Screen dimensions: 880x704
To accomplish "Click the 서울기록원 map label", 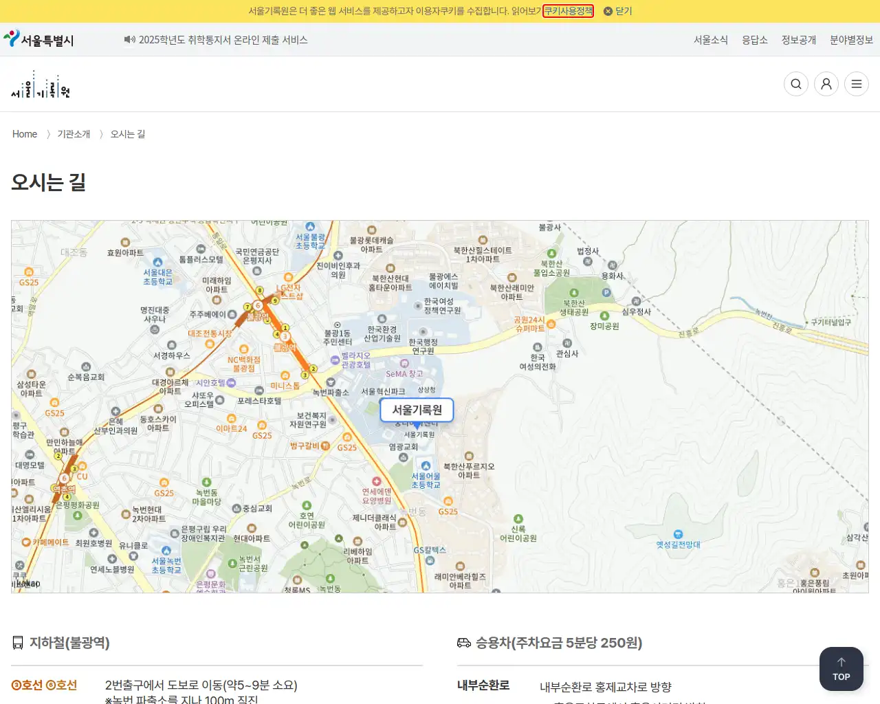I will (x=417, y=410).
